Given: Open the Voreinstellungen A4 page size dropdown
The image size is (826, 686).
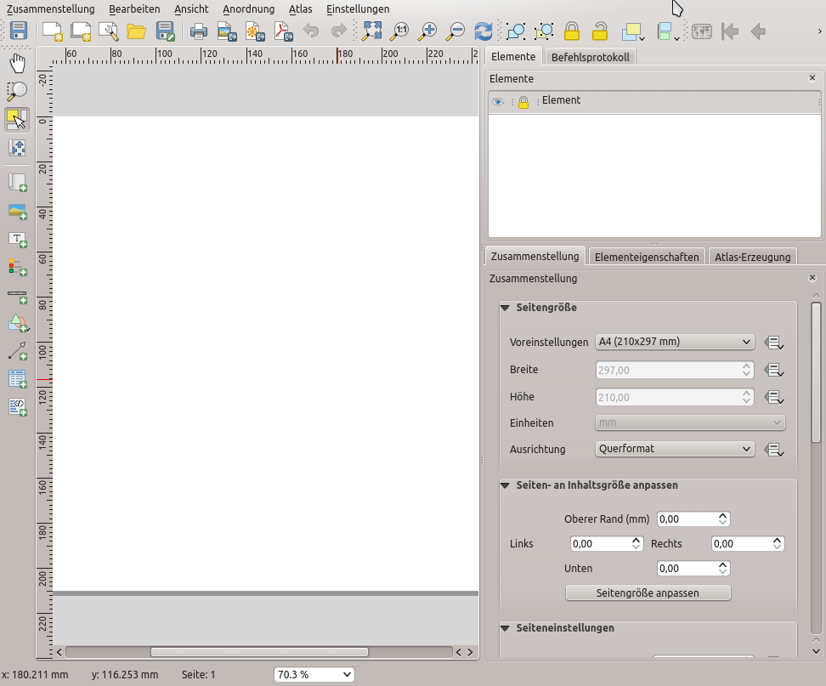Looking at the screenshot, I should click(675, 343).
